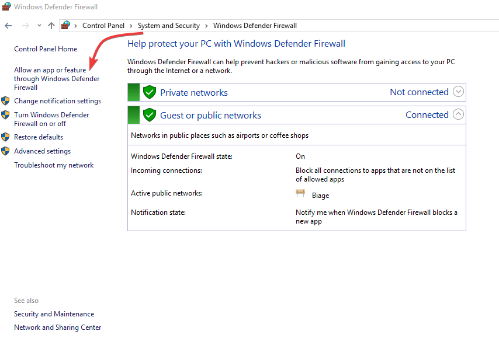
Task: Click the Block all connections value text
Action: (376, 175)
